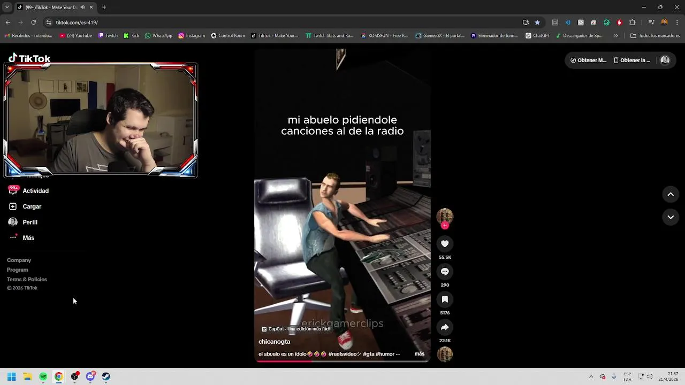This screenshot has width=685, height=385.
Task: Open the Kick bookmark
Action: point(131,36)
